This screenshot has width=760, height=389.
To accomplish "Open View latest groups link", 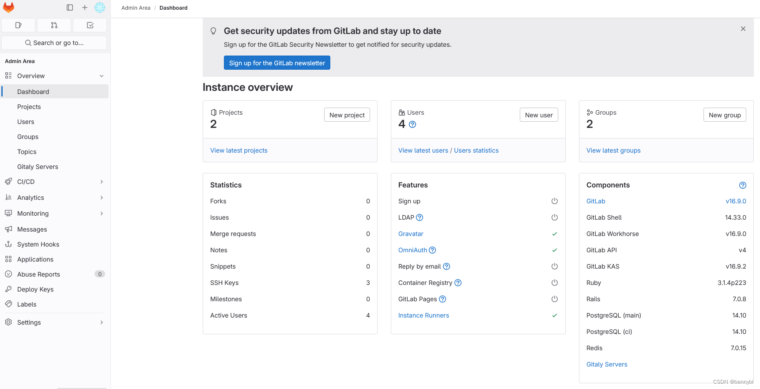I will click(613, 150).
